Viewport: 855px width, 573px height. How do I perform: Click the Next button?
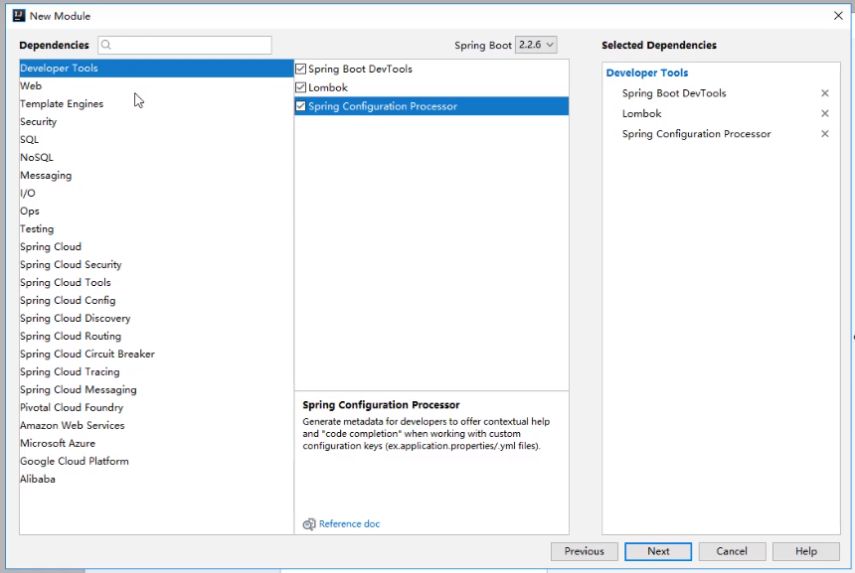pyautogui.click(x=658, y=551)
